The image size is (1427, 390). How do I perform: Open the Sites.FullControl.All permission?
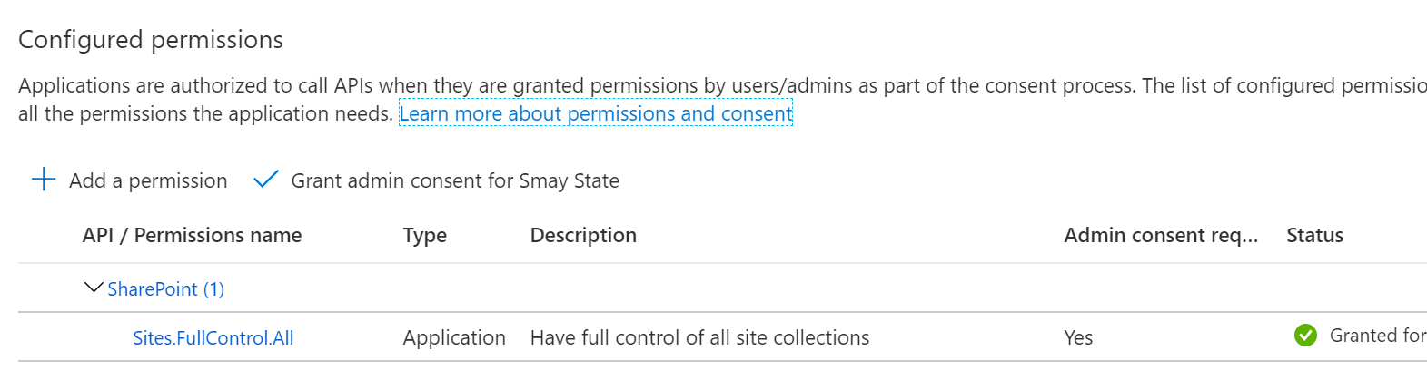[213, 337]
